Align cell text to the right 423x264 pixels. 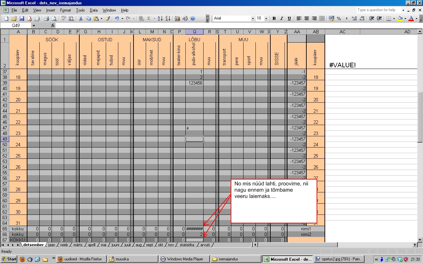(x=314, y=18)
